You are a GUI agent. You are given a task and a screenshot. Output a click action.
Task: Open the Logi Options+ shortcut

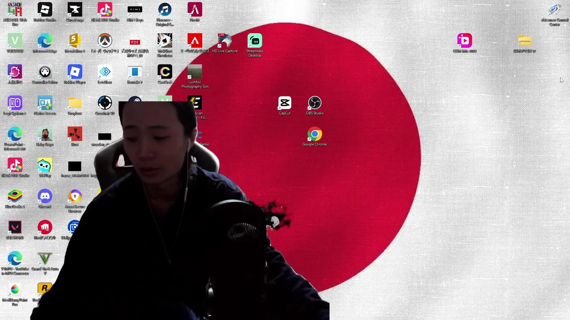[15, 103]
